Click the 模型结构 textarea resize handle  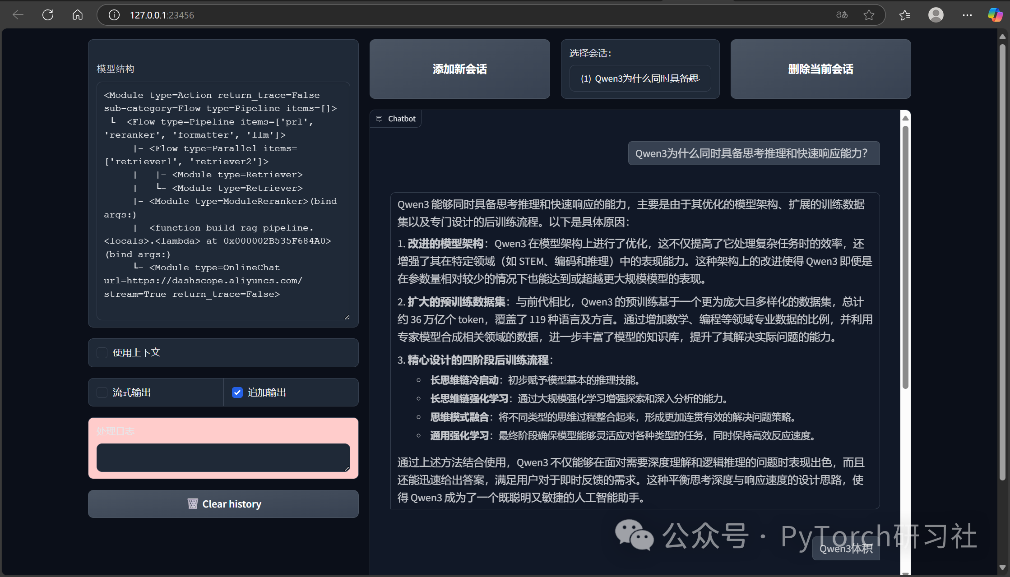pyautogui.click(x=347, y=317)
